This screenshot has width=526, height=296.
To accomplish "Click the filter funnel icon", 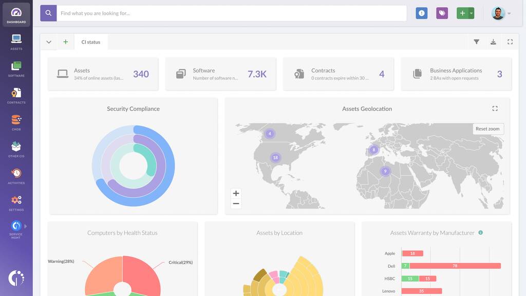I will coord(476,42).
